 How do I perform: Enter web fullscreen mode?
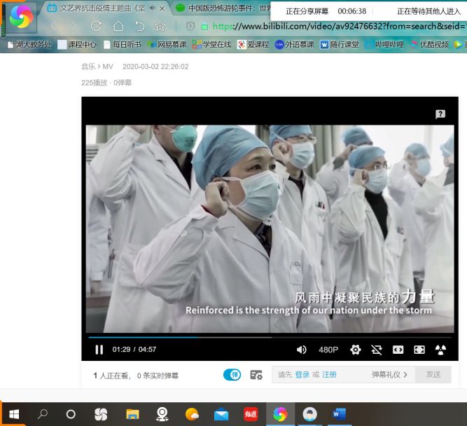point(419,350)
